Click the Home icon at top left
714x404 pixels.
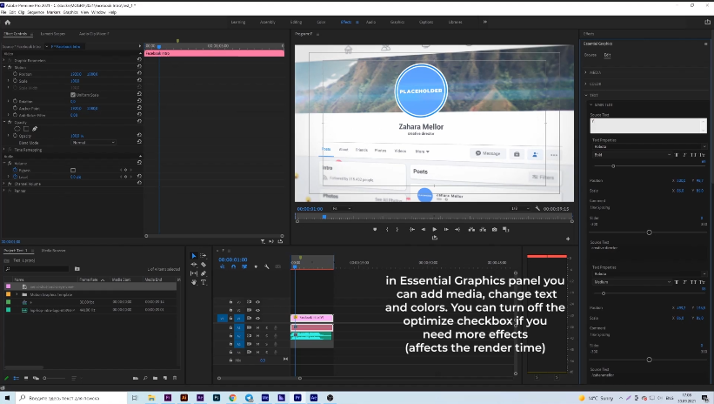coord(7,22)
